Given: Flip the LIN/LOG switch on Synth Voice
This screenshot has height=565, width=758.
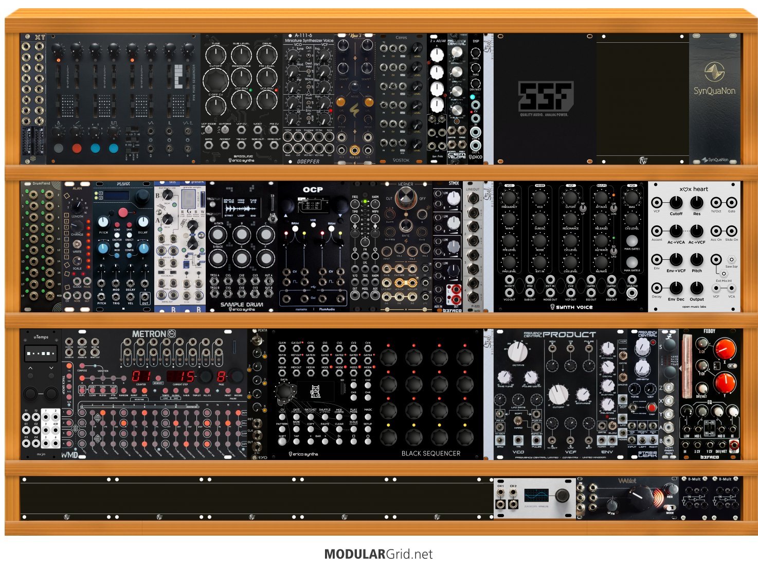Looking at the screenshot, I should click(x=613, y=208).
